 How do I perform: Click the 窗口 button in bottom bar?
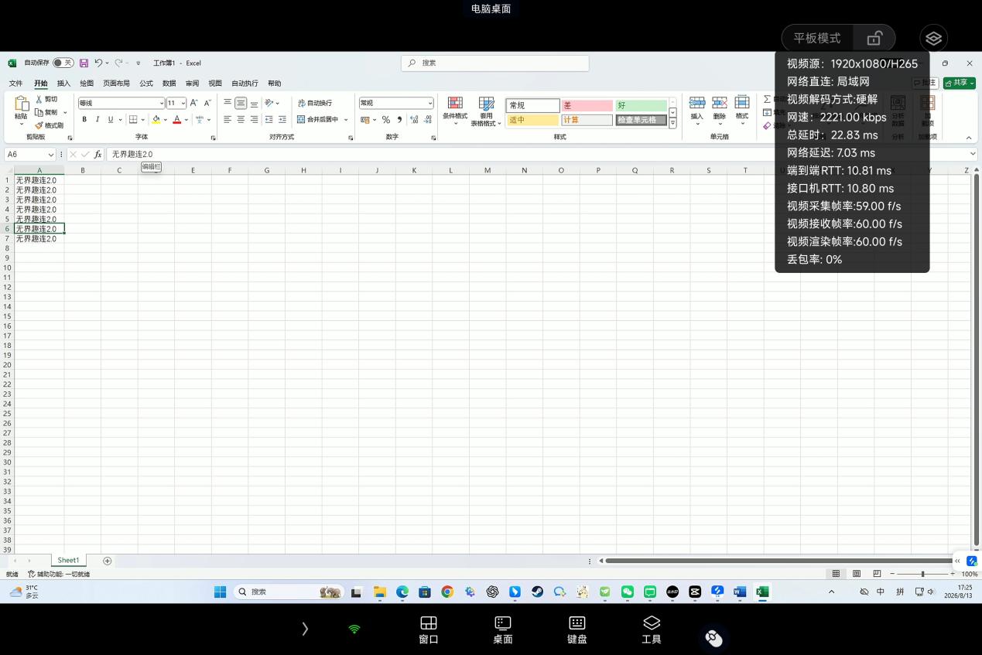click(x=429, y=630)
